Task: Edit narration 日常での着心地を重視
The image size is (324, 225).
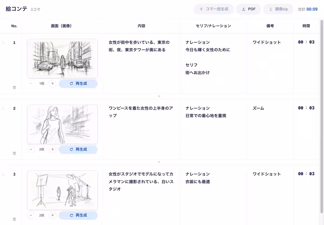Action: pyautogui.click(x=206, y=116)
